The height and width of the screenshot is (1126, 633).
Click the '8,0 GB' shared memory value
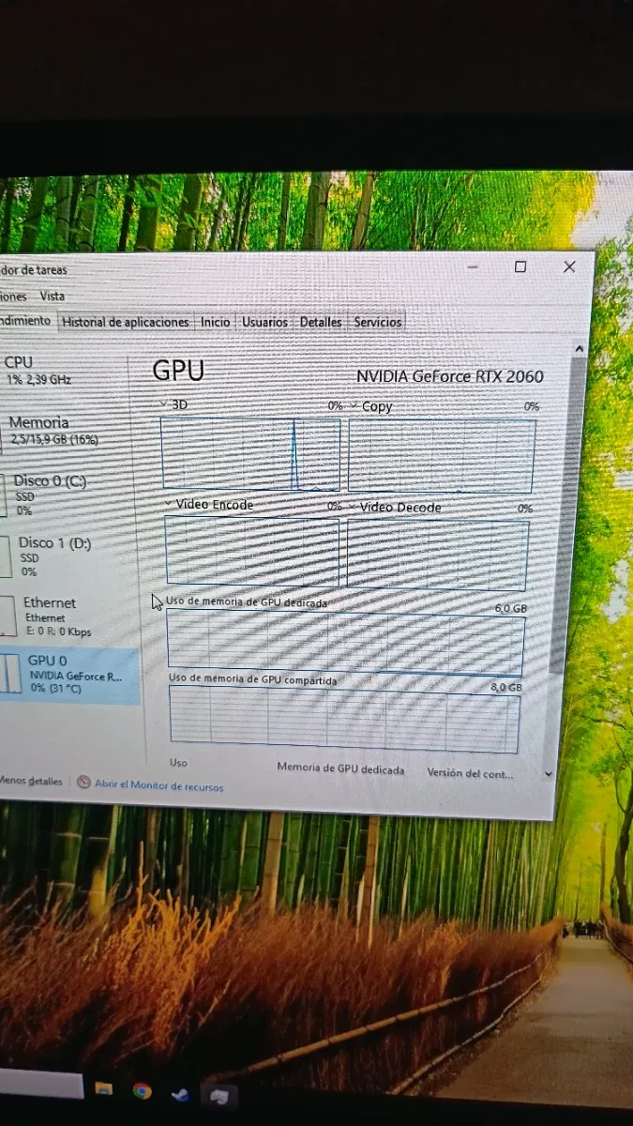pyautogui.click(x=506, y=687)
